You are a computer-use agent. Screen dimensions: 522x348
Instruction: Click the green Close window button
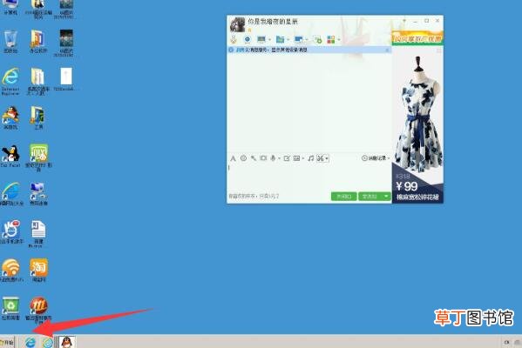(x=344, y=197)
